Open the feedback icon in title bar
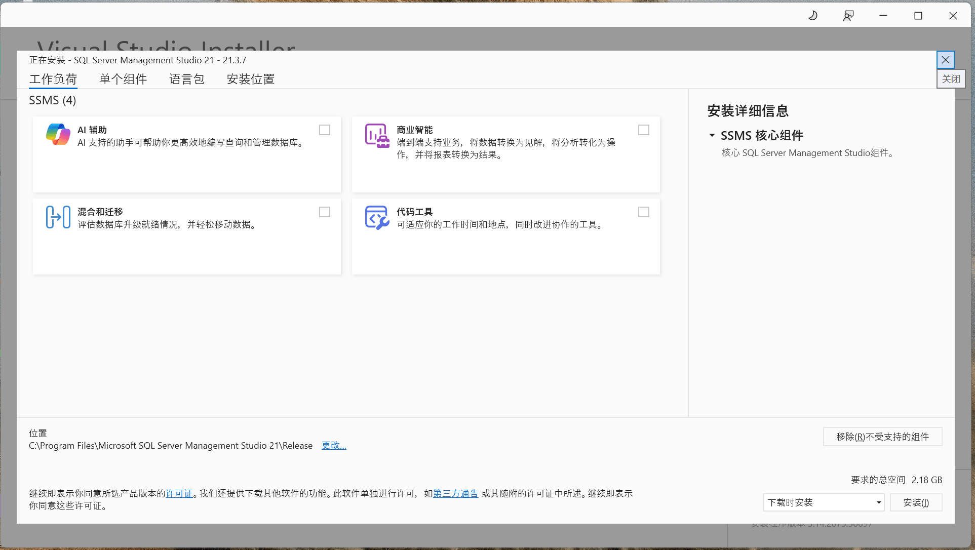Viewport: 975px width, 550px height. (848, 16)
